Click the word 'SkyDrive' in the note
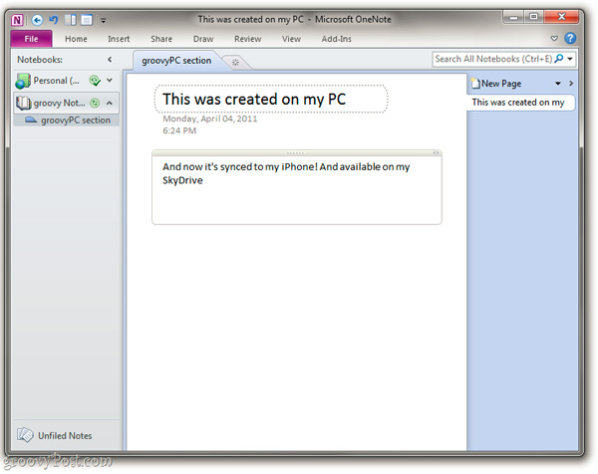Viewport: 598px width, 474px height. click(x=182, y=180)
